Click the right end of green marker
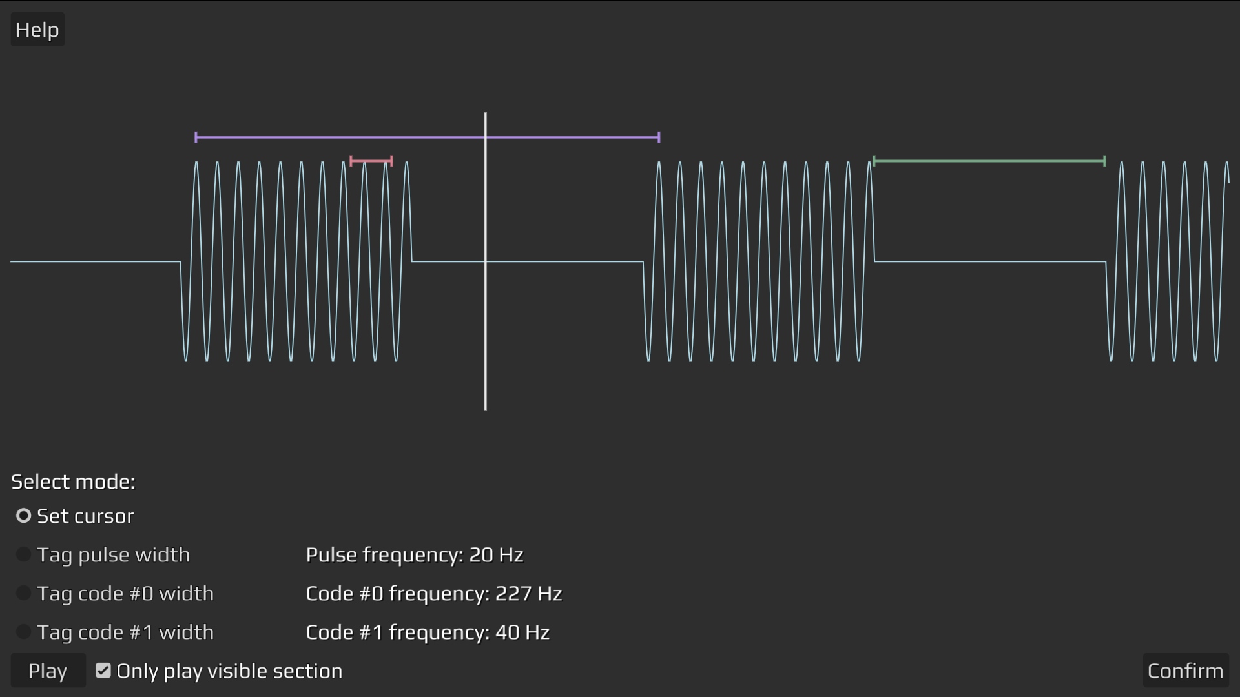The image size is (1240, 697). click(1104, 161)
